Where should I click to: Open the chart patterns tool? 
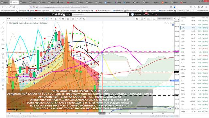pyautogui.click(x=3, y=40)
